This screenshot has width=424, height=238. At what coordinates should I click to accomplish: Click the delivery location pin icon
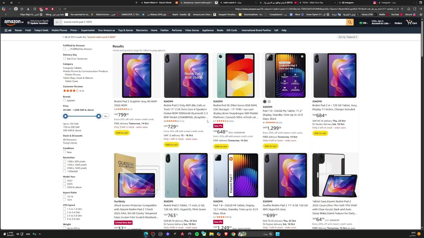point(29,22)
